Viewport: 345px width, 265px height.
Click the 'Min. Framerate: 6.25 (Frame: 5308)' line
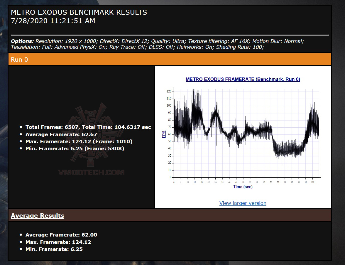click(x=75, y=148)
